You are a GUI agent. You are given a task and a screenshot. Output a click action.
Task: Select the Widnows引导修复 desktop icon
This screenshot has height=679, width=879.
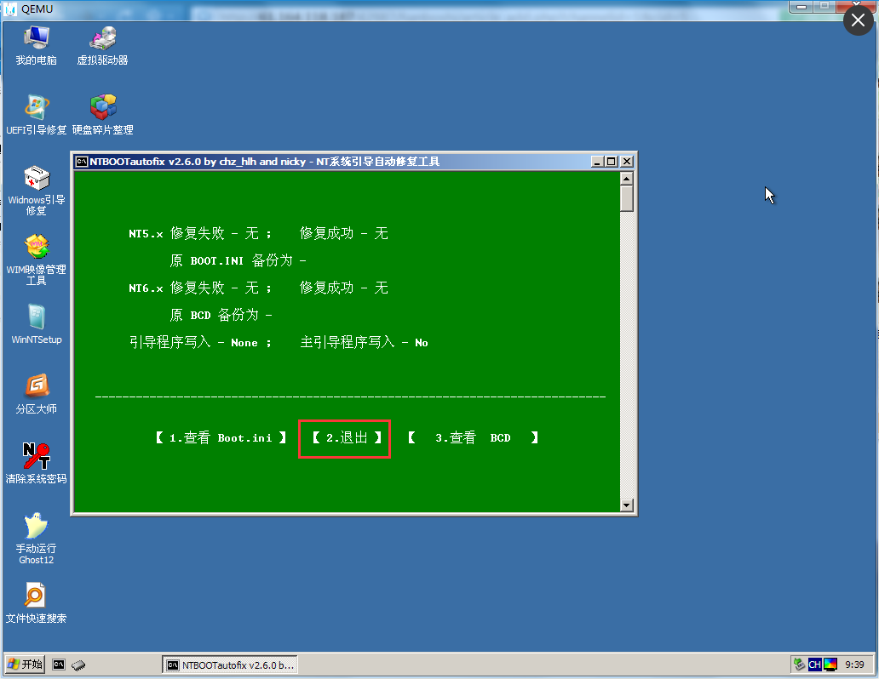tap(36, 179)
